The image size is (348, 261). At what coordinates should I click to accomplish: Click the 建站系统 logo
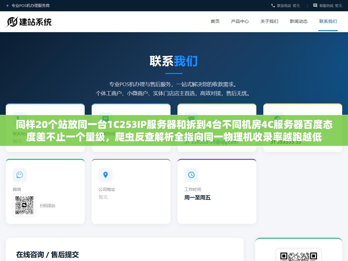click(x=29, y=22)
